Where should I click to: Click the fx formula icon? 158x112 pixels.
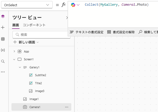point(64,5)
